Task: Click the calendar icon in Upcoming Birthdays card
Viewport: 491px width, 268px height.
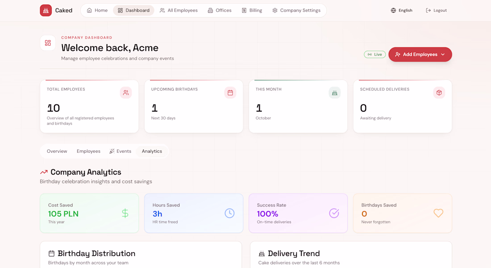Action: (x=230, y=93)
